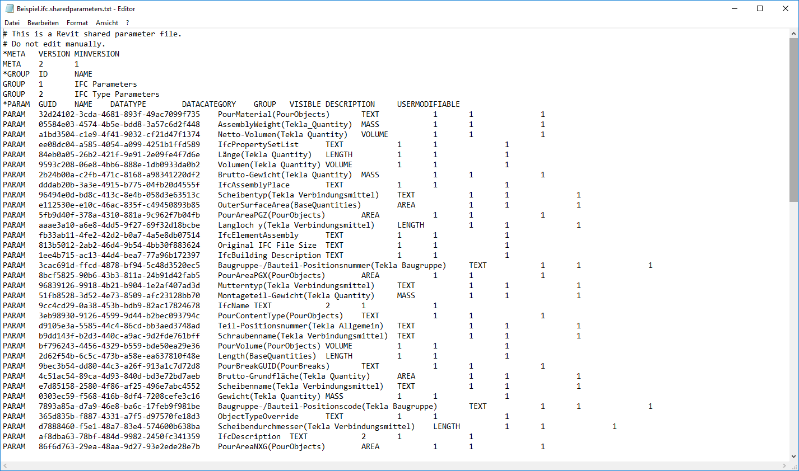Click the Notepad icon in title bar

pos(9,8)
